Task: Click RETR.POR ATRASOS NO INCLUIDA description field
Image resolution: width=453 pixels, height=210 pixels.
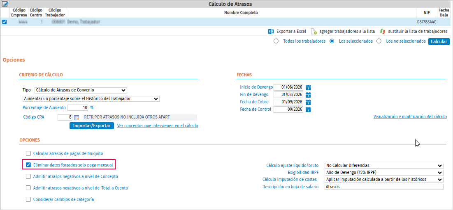Action: (x=140, y=118)
